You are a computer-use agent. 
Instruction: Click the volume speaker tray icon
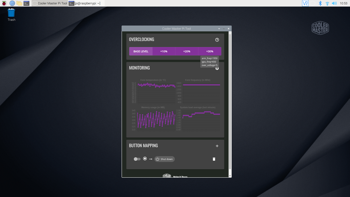(334, 3)
